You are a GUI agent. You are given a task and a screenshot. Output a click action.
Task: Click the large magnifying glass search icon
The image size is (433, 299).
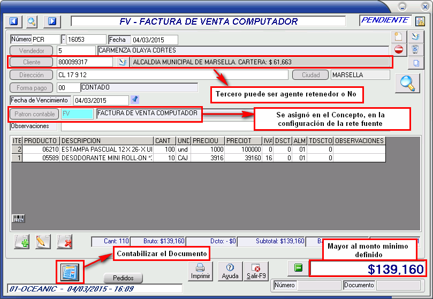[407, 84]
